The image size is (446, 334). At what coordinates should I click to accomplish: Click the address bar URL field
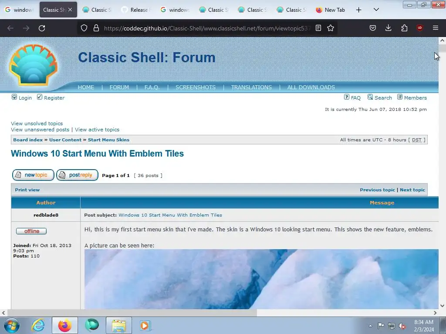point(207,28)
